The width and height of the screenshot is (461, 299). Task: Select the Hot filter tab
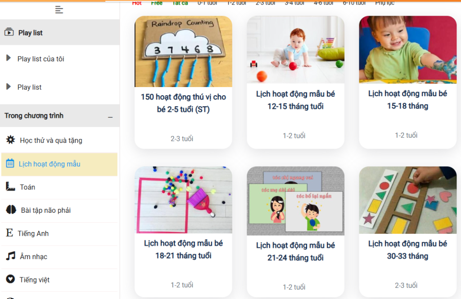(137, 3)
